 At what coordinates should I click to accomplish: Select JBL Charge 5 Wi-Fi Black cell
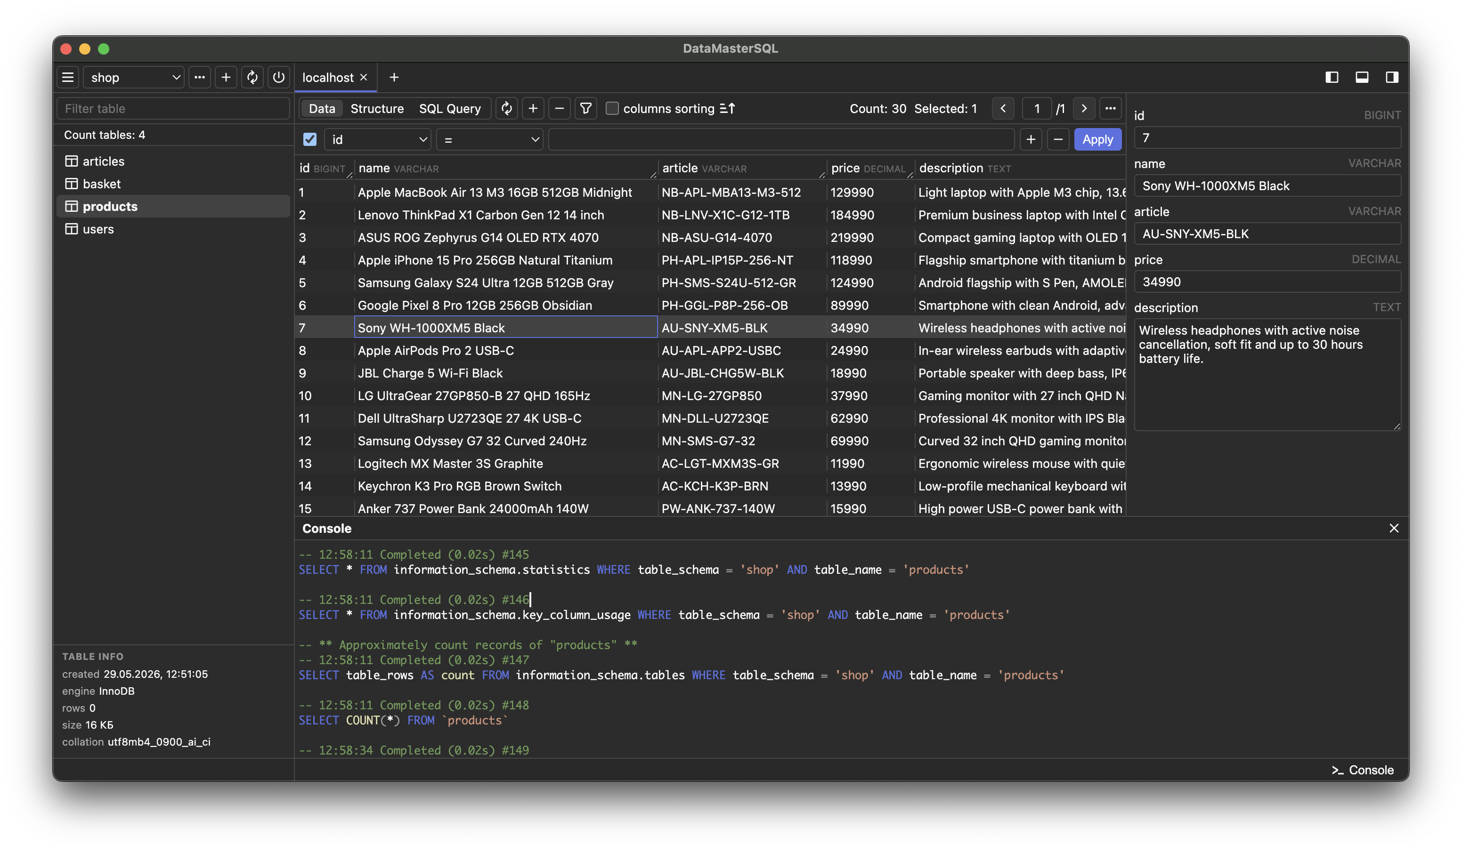pyautogui.click(x=505, y=373)
